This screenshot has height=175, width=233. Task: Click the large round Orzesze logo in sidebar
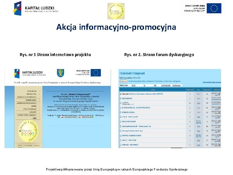pyautogui.click(x=28, y=131)
